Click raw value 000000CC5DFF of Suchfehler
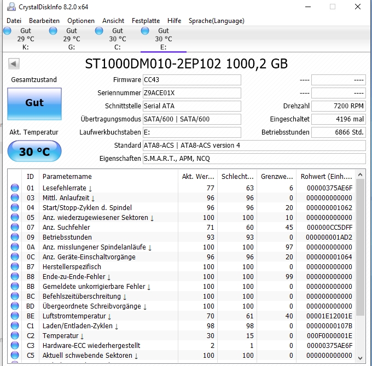Viewport: 372px width, 366px height. [329, 227]
